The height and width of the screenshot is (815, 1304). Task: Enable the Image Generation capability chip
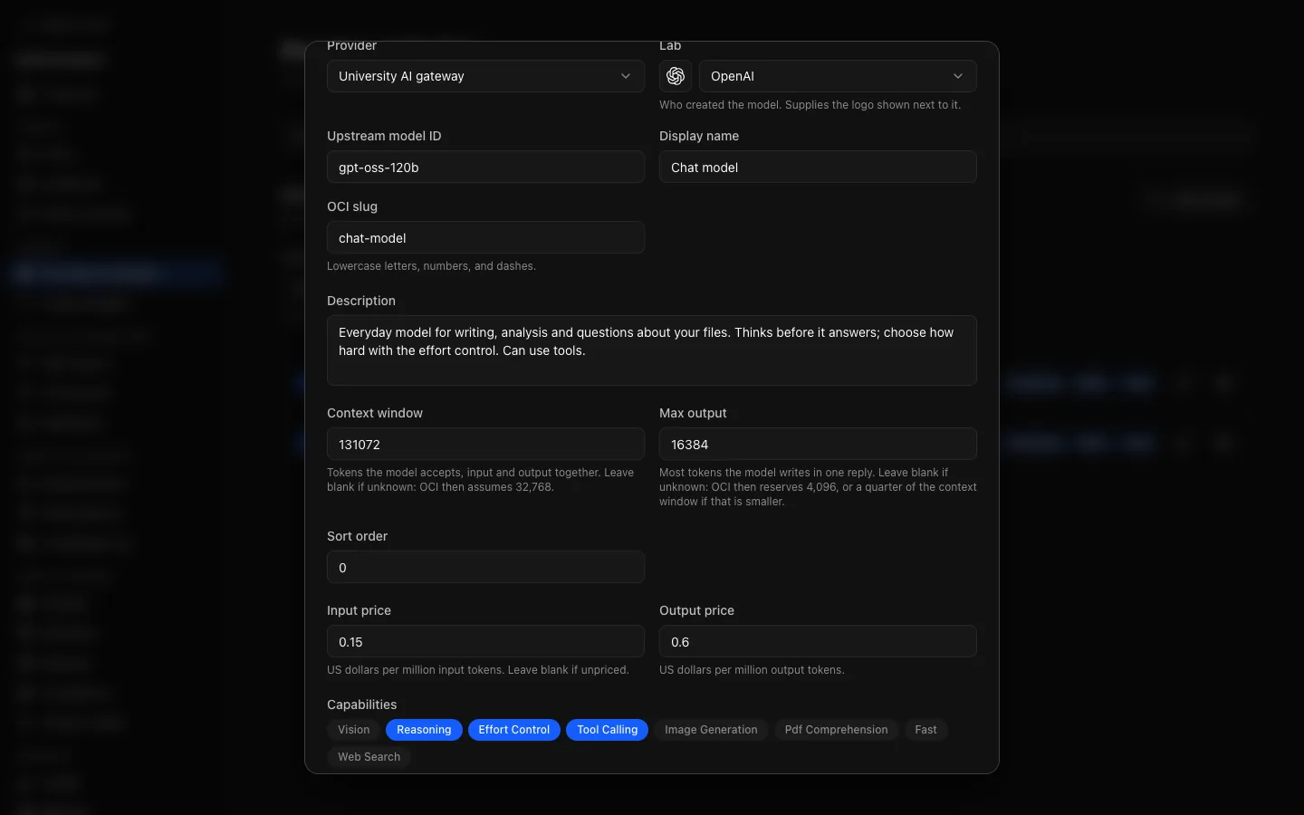pyautogui.click(x=711, y=730)
